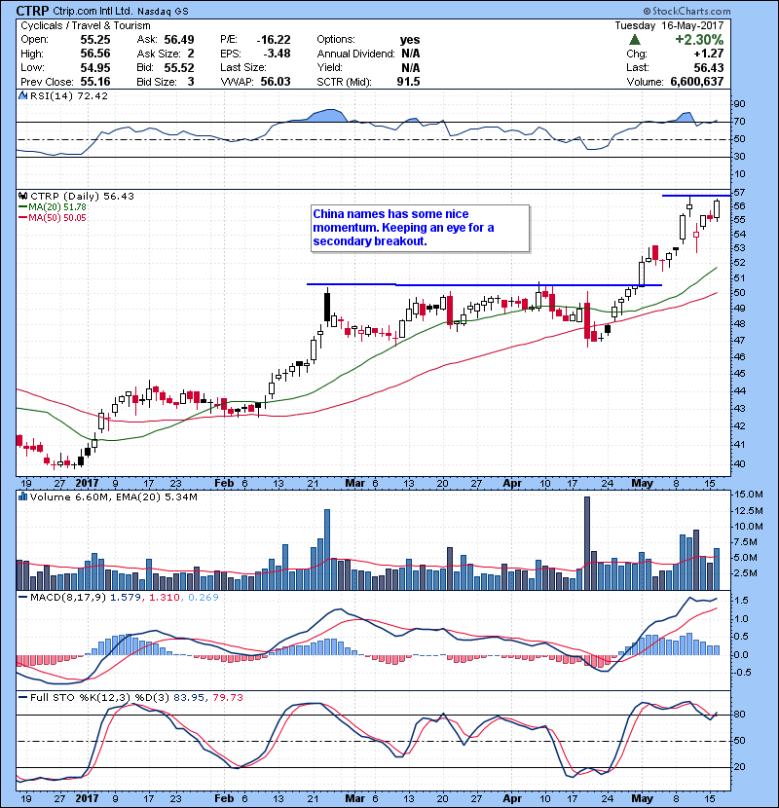
Task: Click the Chg value +1.27
Action: pos(708,54)
